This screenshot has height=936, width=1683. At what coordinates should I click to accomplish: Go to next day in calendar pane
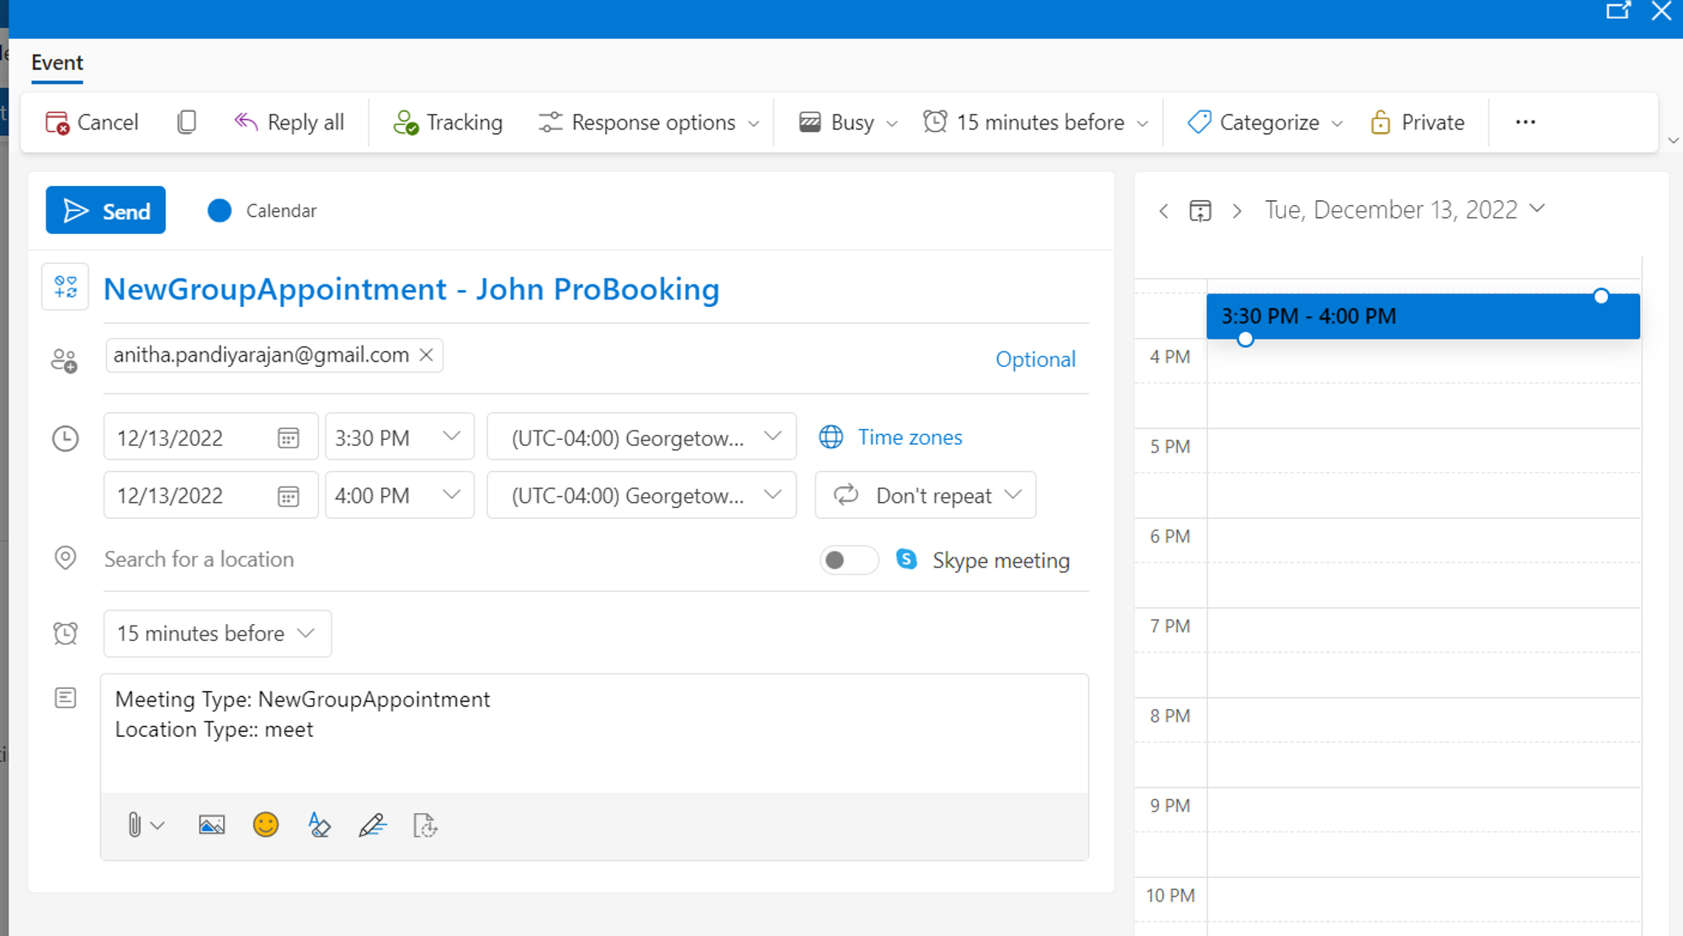[x=1237, y=210]
